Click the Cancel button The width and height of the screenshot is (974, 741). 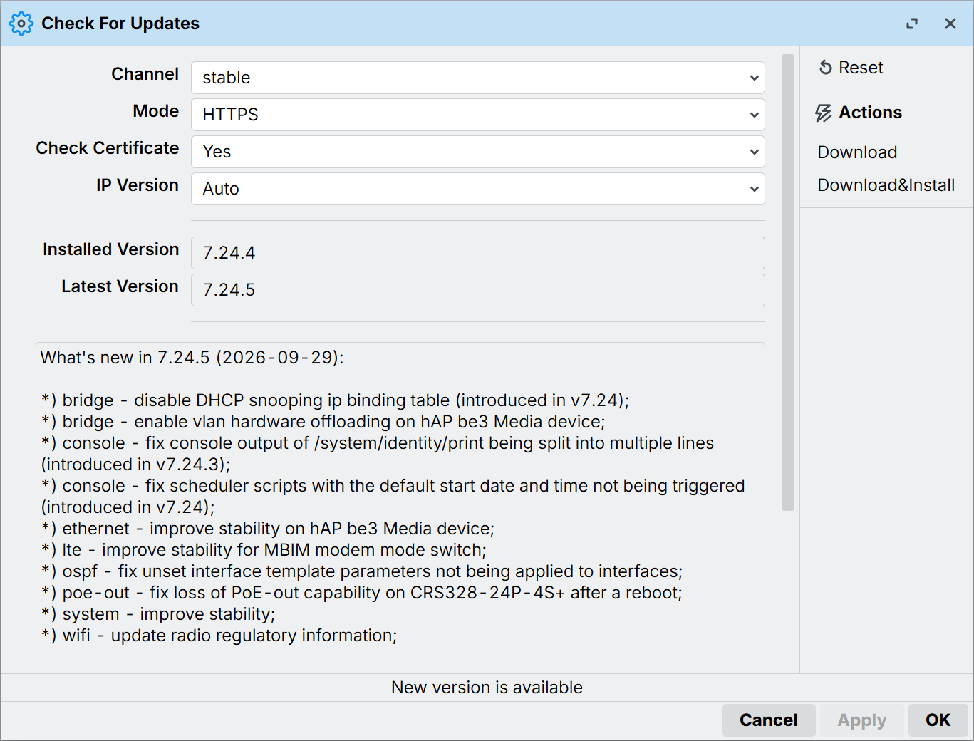769,720
